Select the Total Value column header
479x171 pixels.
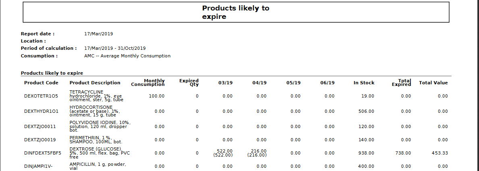pyautogui.click(x=433, y=83)
